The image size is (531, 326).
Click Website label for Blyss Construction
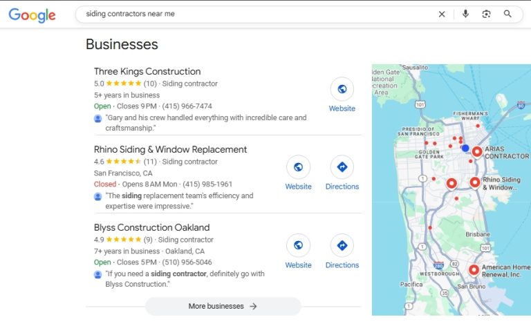click(x=299, y=265)
